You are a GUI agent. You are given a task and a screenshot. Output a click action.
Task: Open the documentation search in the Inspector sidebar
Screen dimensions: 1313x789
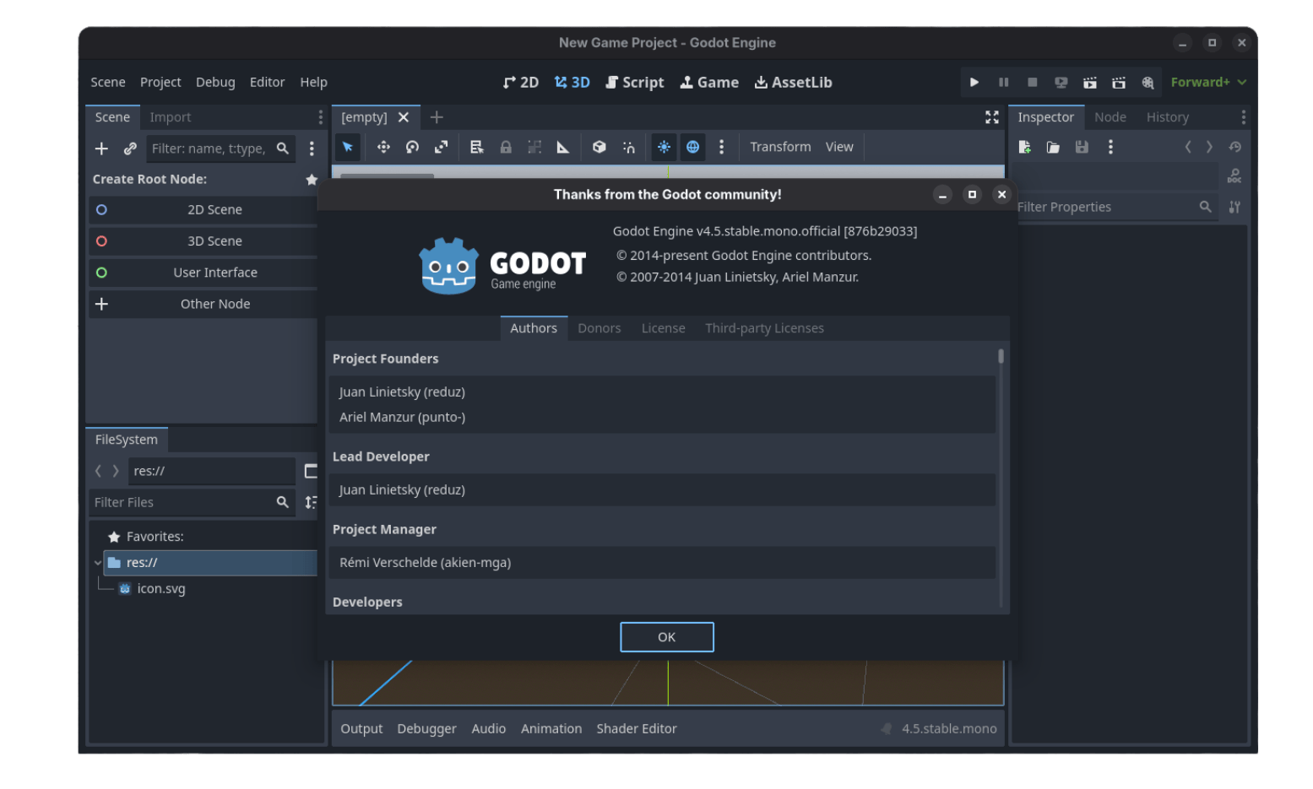pyautogui.click(x=1234, y=176)
